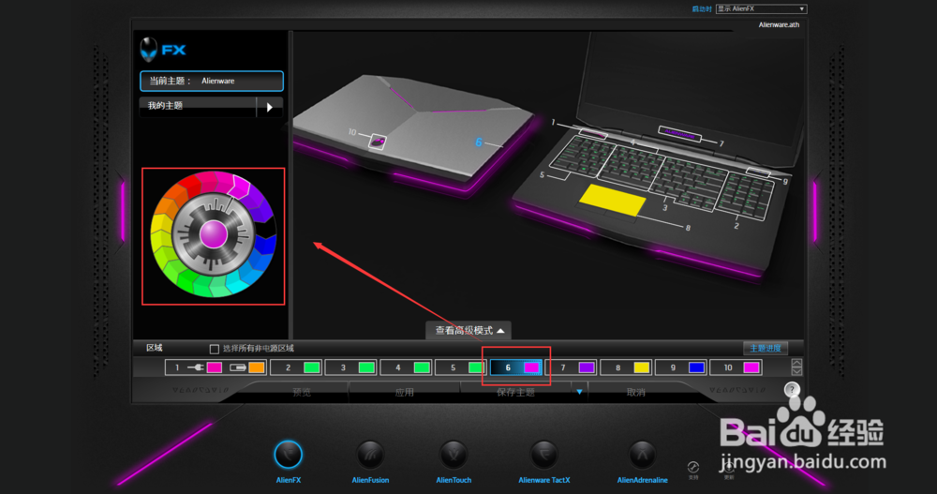937x494 pixels.
Task: Click the 应用 apply button
Action: coord(405,393)
